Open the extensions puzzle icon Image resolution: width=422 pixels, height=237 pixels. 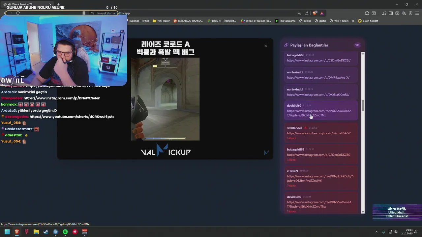pyautogui.click(x=367, y=13)
